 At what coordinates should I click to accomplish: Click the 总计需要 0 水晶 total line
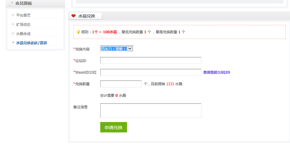point(113,95)
